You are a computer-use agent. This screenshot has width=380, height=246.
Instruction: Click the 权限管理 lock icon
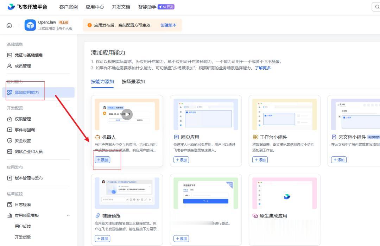(x=10, y=119)
